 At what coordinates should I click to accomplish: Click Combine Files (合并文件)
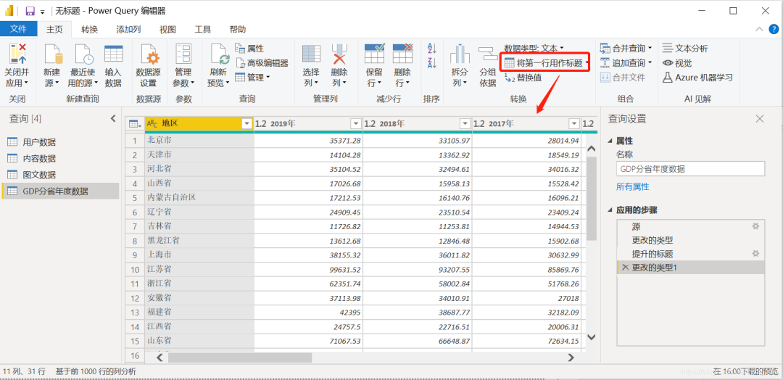pyautogui.click(x=623, y=78)
